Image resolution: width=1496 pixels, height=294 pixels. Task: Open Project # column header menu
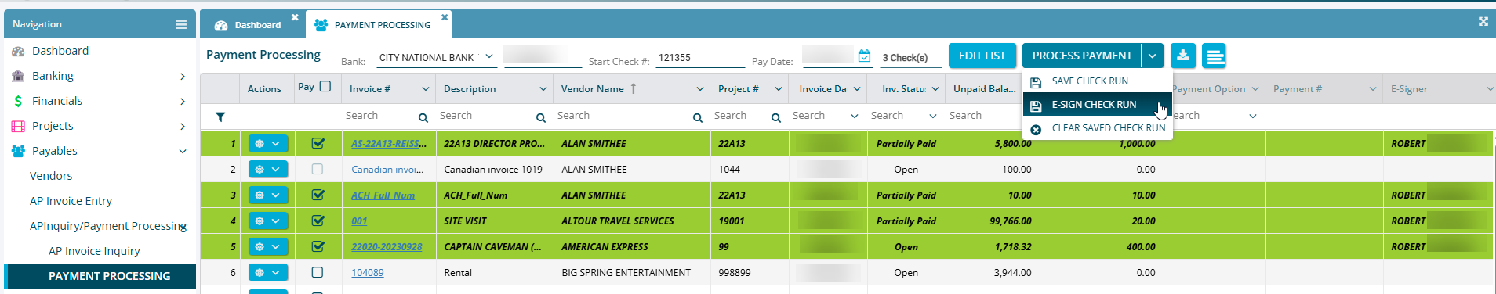[779, 89]
